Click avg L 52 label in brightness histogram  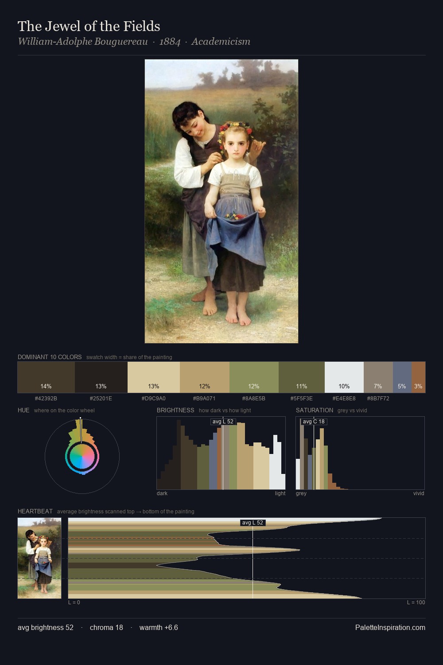pos(223,422)
